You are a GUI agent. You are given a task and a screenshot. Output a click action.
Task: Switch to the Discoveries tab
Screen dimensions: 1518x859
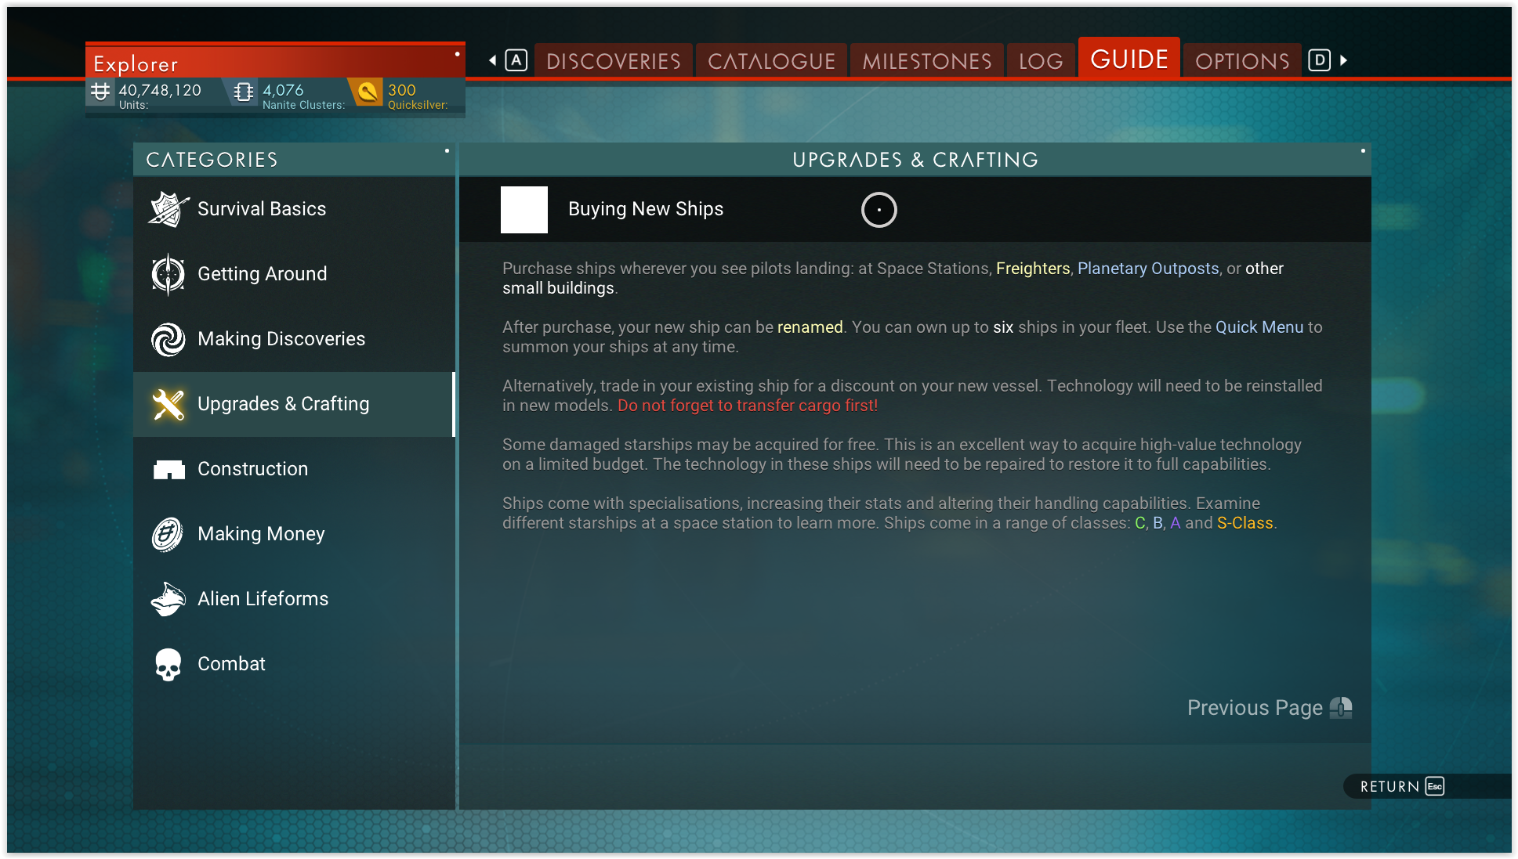[x=613, y=61]
